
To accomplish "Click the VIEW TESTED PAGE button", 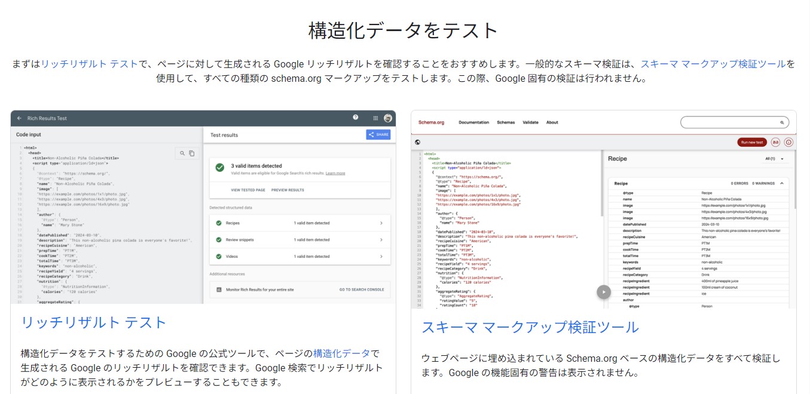I will click(x=248, y=190).
